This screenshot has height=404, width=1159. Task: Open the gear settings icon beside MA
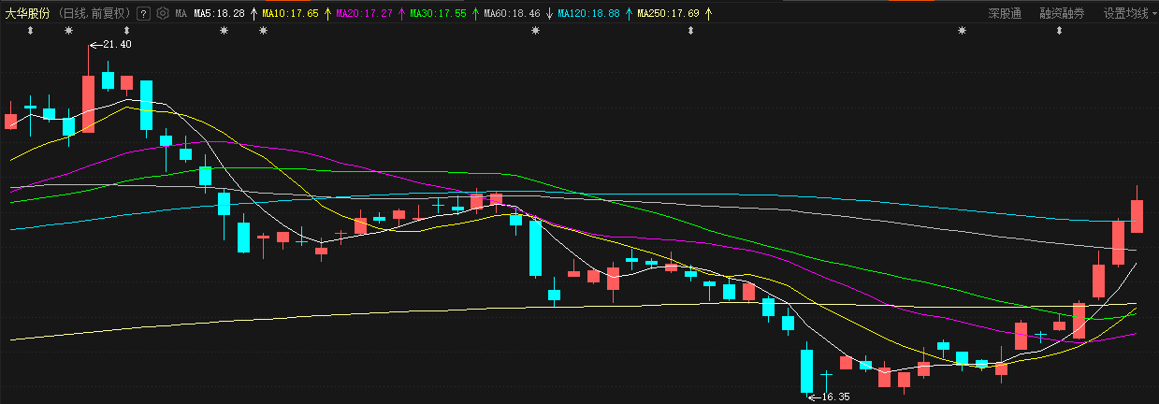[164, 14]
